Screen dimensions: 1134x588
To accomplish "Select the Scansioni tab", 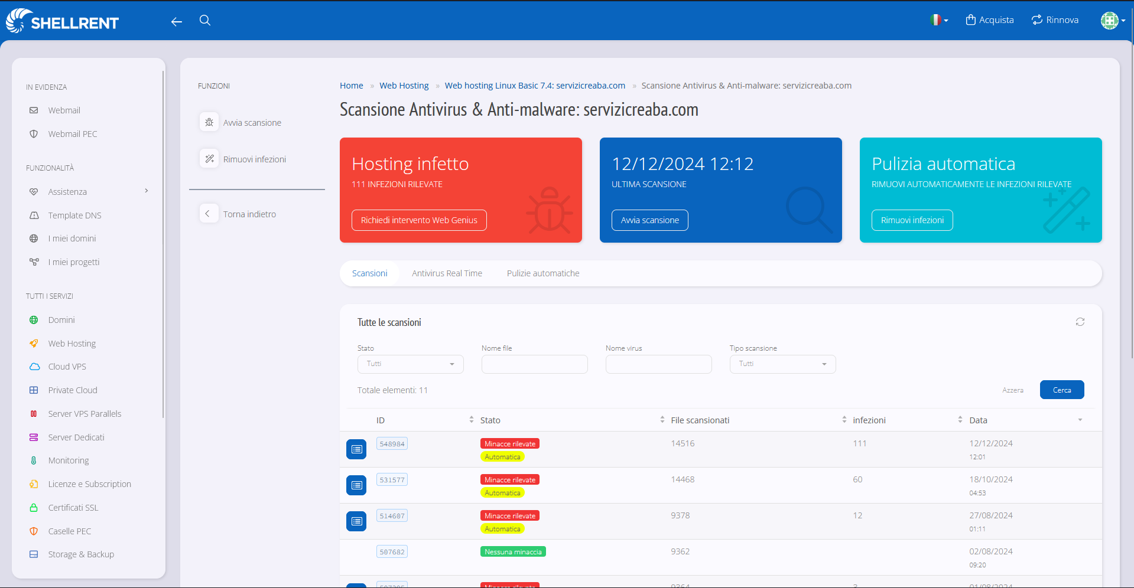I will pos(370,273).
